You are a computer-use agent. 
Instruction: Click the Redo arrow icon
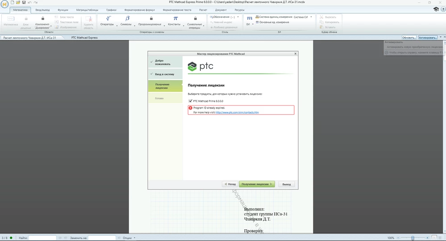pos(36,2)
